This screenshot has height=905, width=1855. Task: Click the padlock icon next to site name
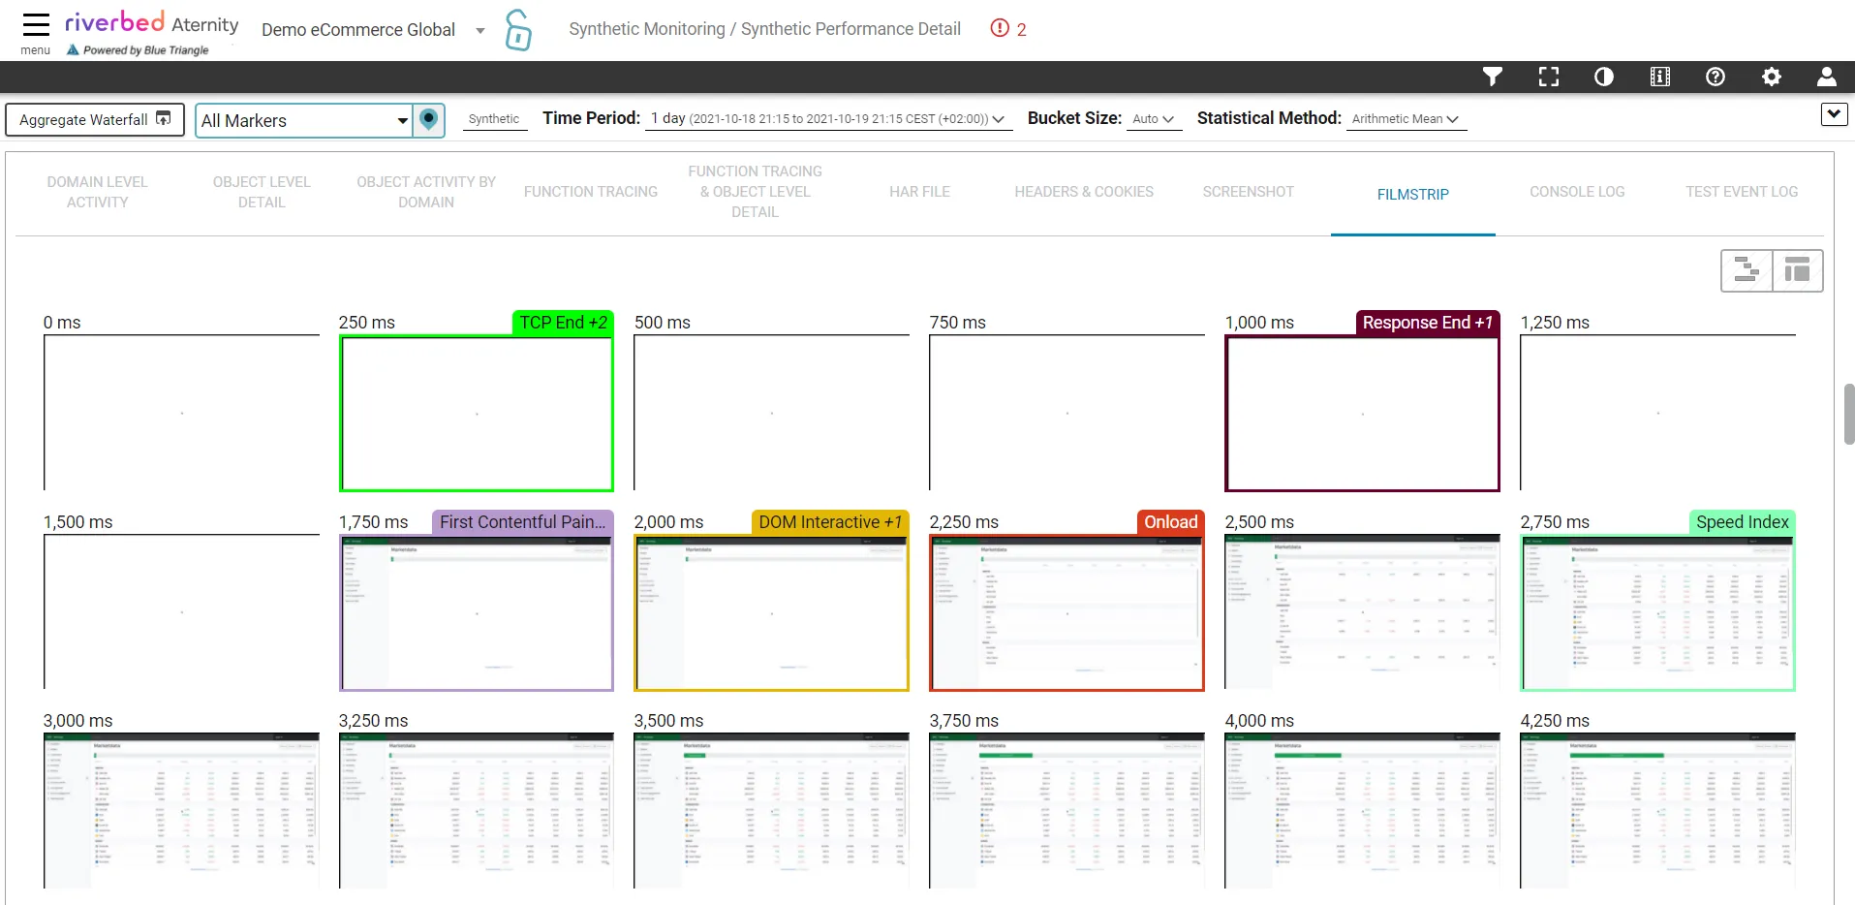(x=518, y=30)
